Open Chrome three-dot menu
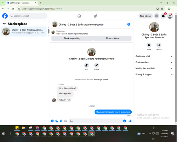Screen dimensions: 177x142 pyautogui.click(x=174, y=9)
